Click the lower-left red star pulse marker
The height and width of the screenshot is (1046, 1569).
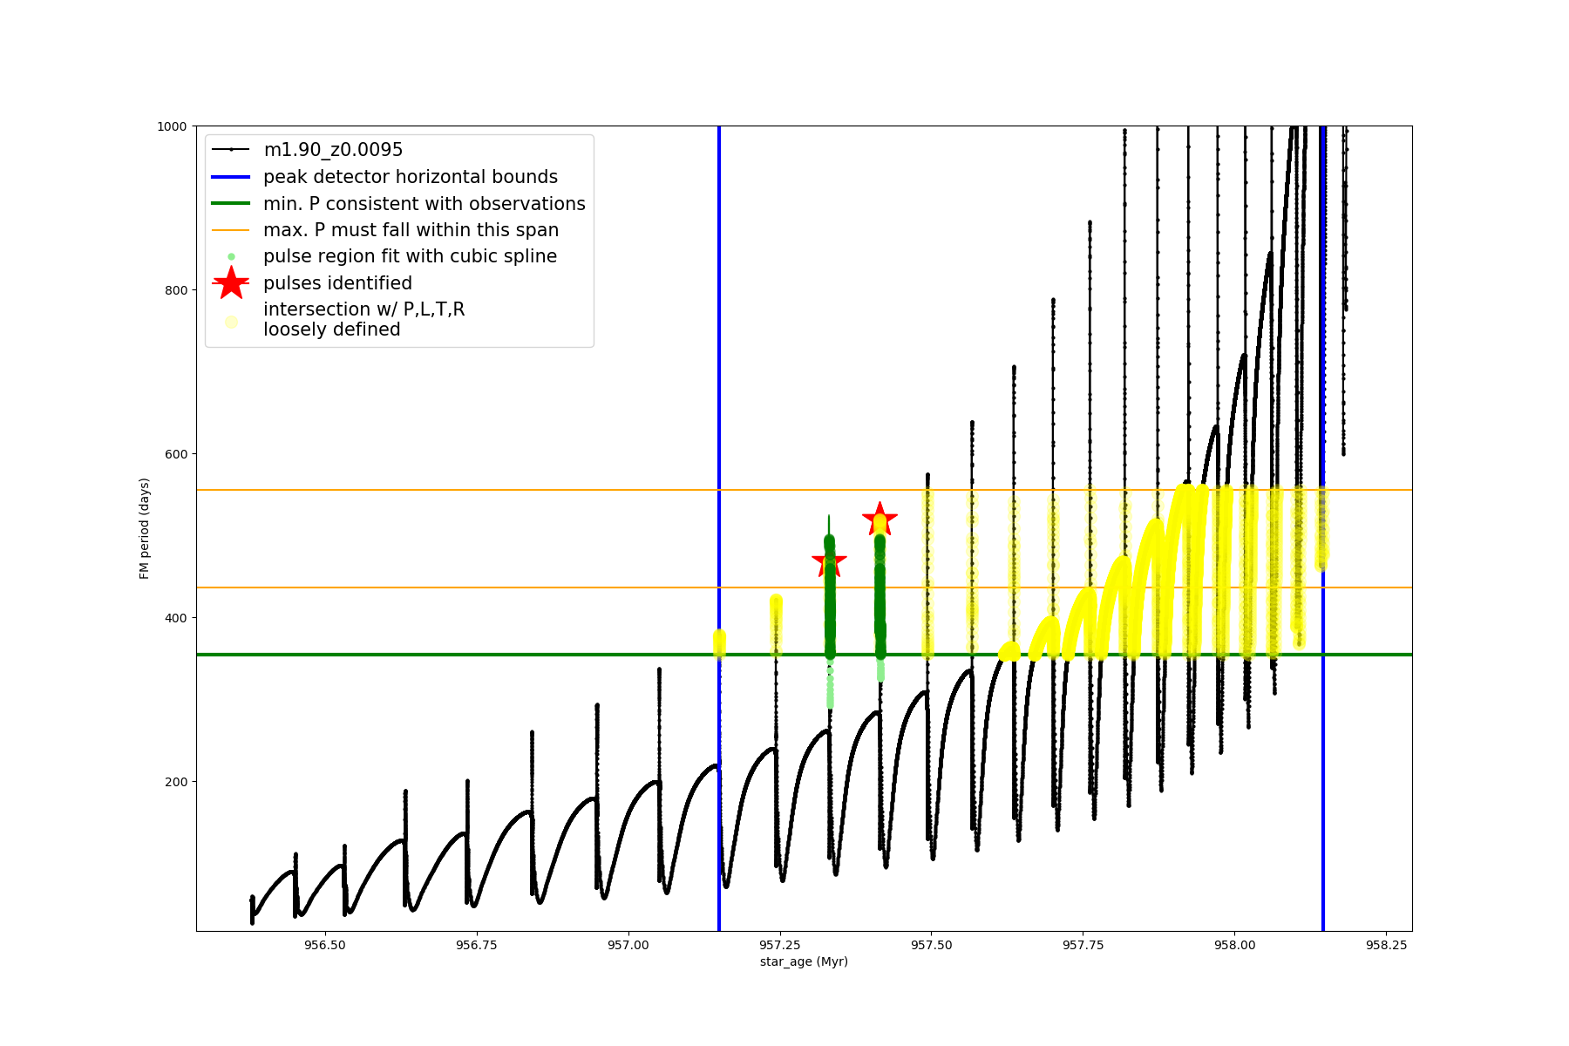(829, 560)
